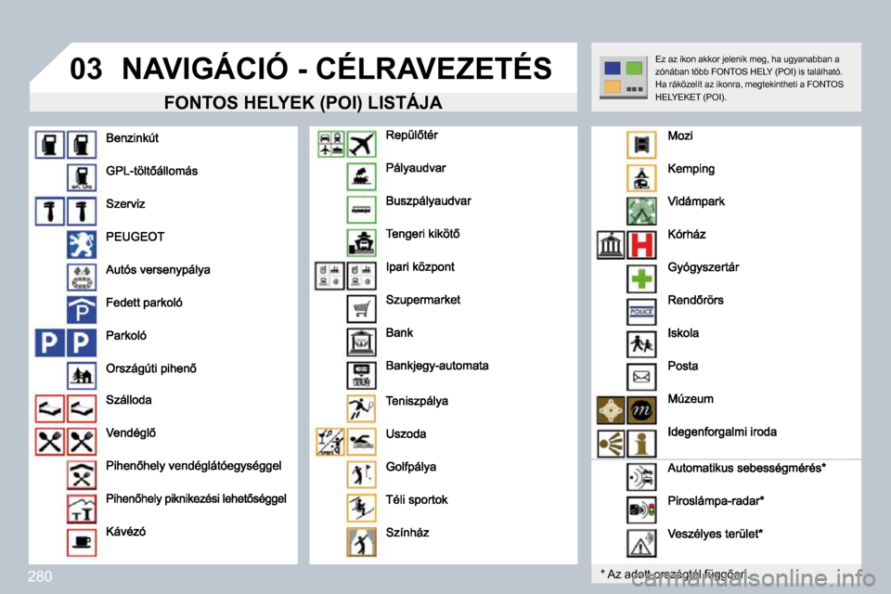This screenshot has height=594, width=891.
Task: Click the Kemping tent icon
Action: pos(641,177)
